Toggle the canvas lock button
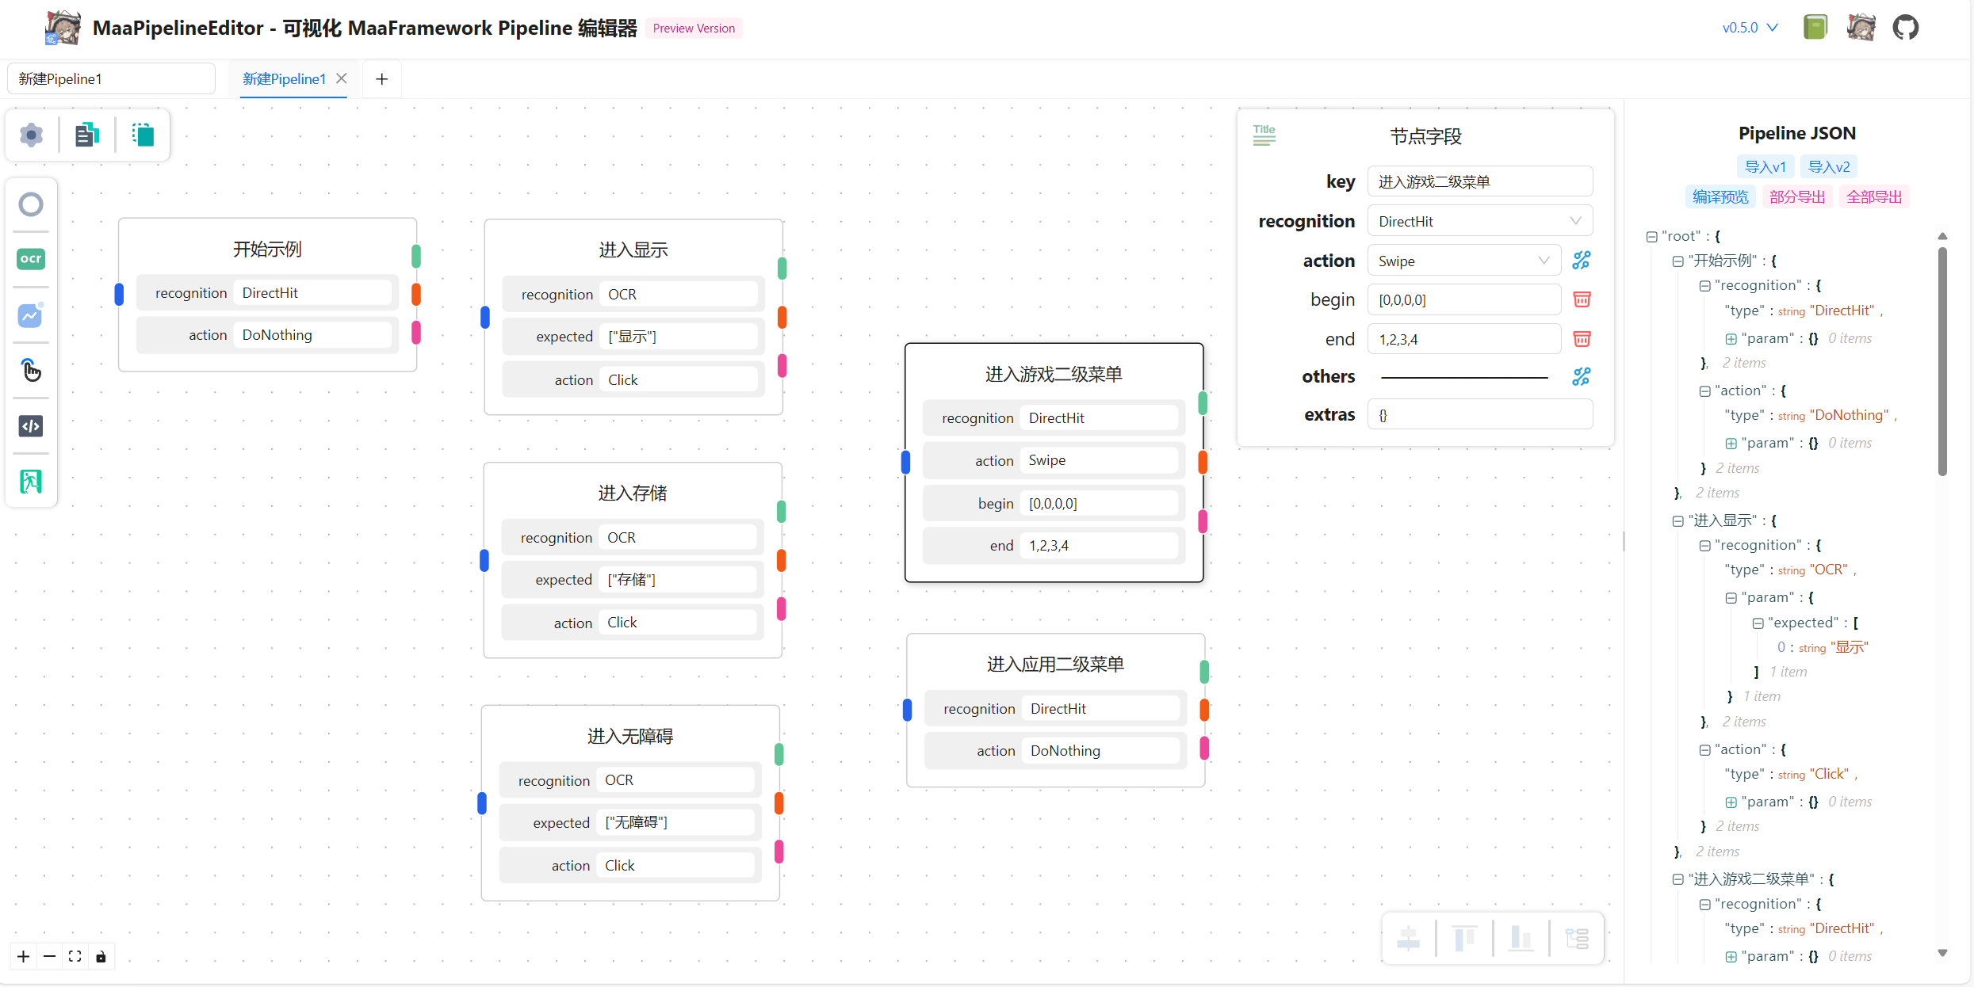This screenshot has height=987, width=1974. [101, 957]
